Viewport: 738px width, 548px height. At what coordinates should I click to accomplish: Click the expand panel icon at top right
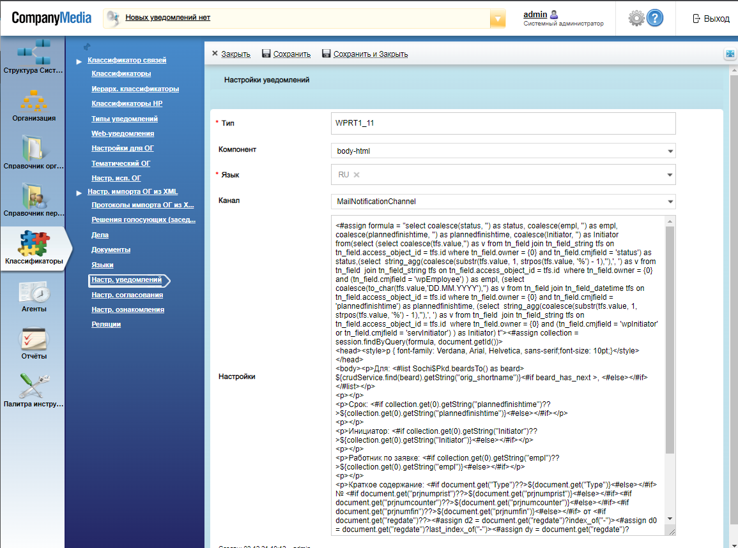click(730, 54)
